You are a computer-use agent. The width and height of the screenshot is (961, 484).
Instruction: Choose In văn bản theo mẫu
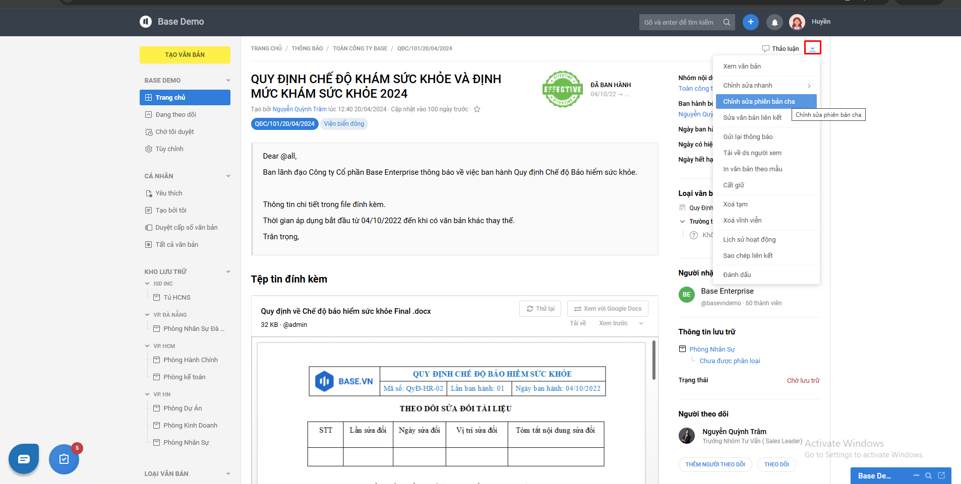[766, 169]
